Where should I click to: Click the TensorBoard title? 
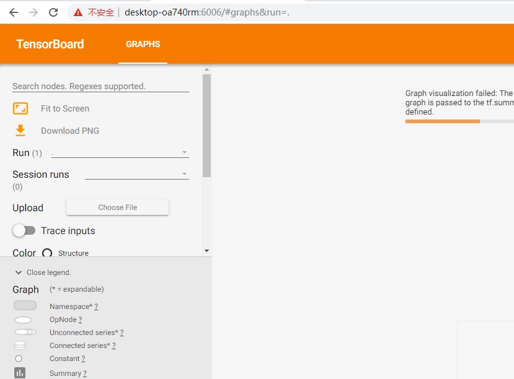[x=50, y=44]
